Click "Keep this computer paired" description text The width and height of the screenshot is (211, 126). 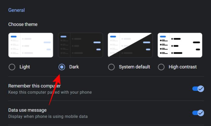pyautogui.click(x=50, y=92)
